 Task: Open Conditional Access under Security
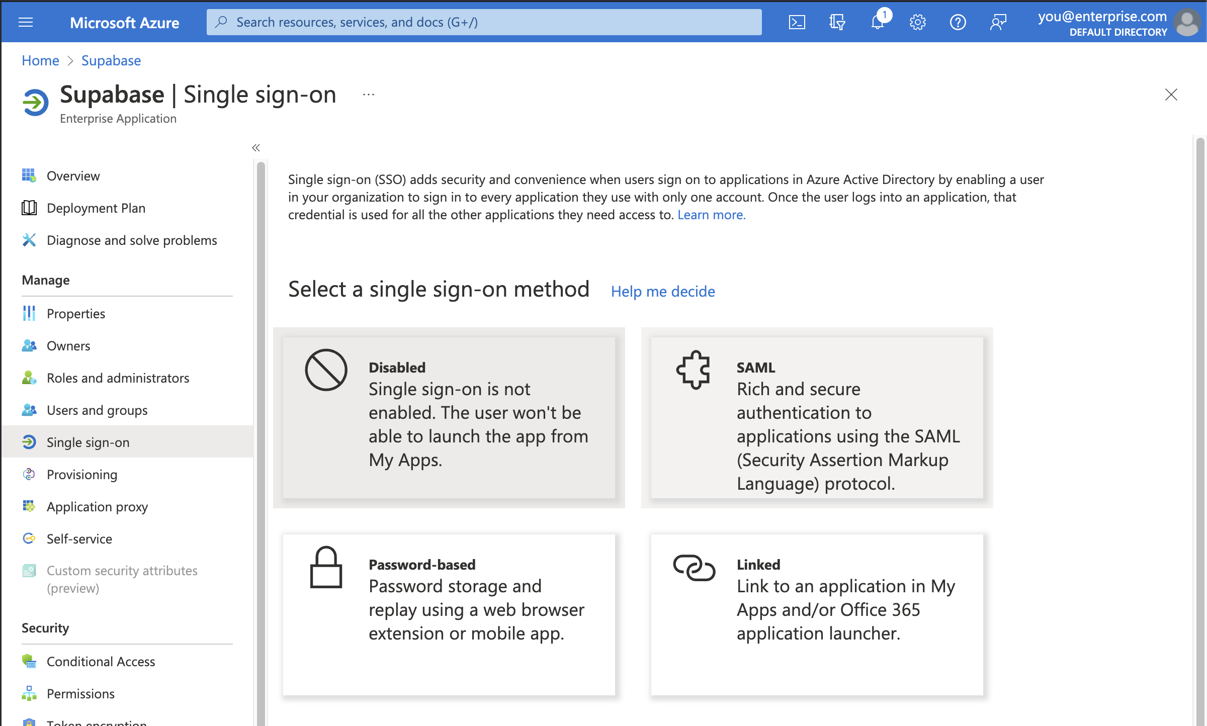coord(101,661)
